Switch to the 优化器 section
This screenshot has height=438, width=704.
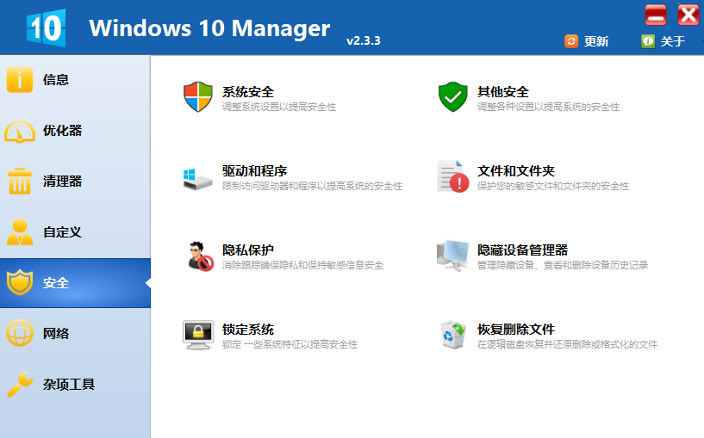pyautogui.click(x=75, y=131)
